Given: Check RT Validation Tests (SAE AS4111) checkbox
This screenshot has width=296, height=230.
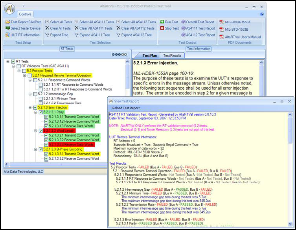Looking at the screenshot, I should tap(18, 66).
